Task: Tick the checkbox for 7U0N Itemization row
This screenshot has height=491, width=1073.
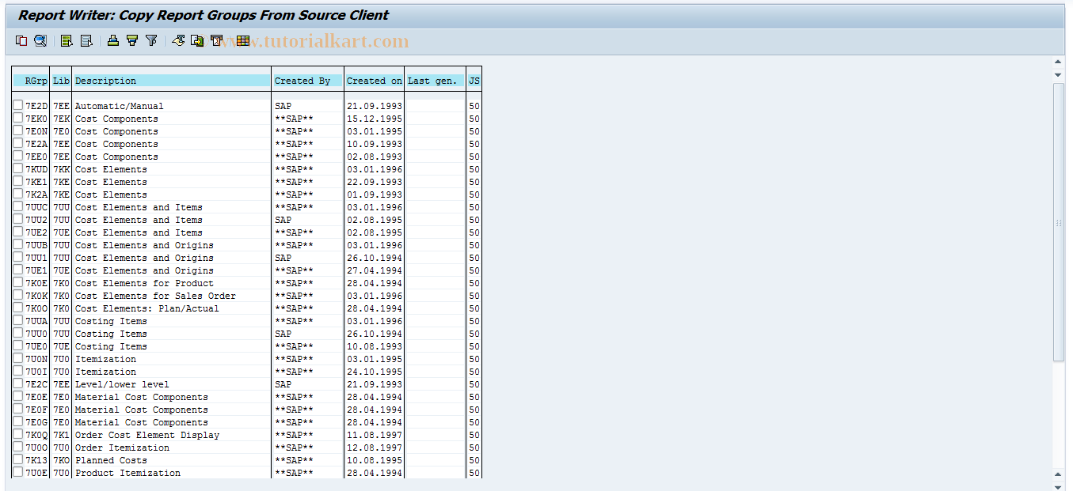Action: tap(17, 358)
